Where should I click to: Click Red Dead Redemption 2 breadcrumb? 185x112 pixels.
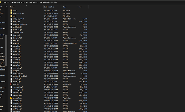(x=49, y=2)
